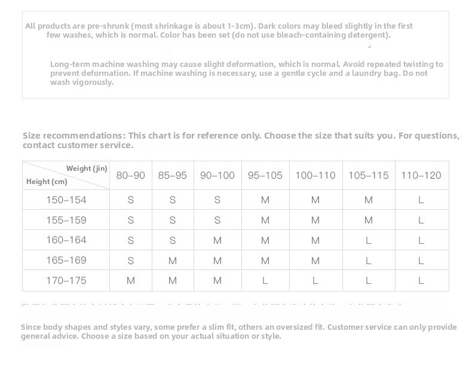
Task: Click the "Size recommendations" heading text
Action: [74, 136]
